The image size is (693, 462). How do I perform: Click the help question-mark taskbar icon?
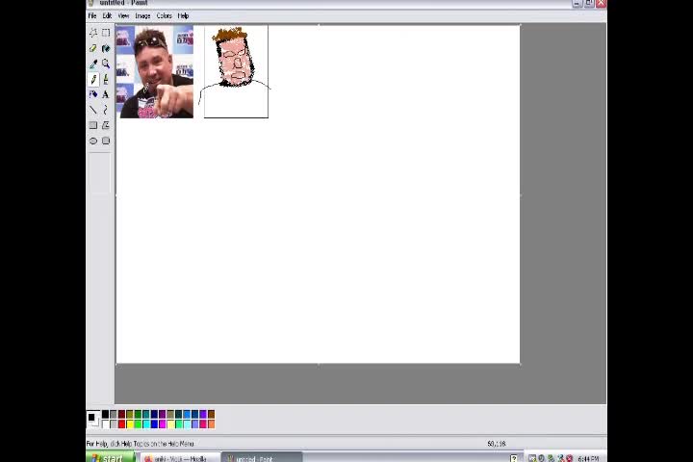click(x=514, y=458)
